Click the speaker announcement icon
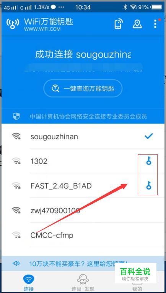166x293 pixels. point(16,263)
